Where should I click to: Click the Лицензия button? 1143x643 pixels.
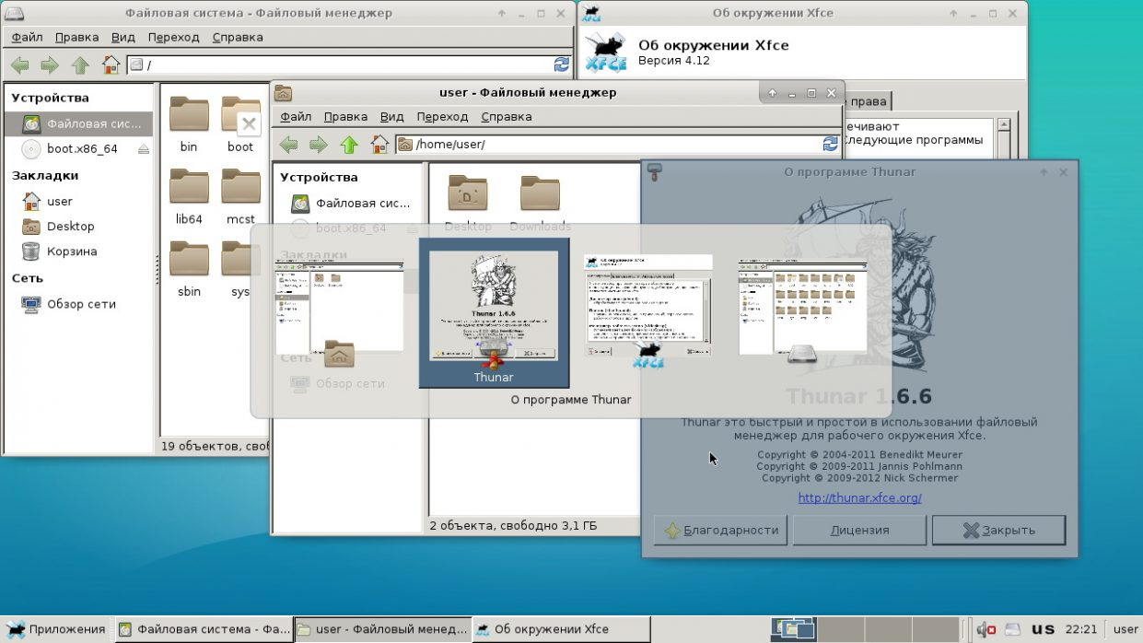(859, 531)
